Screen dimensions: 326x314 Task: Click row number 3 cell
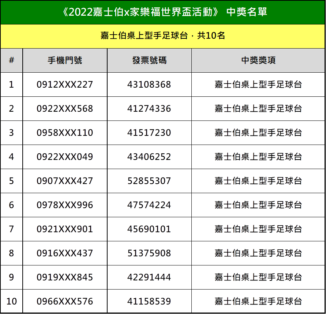[11, 133]
